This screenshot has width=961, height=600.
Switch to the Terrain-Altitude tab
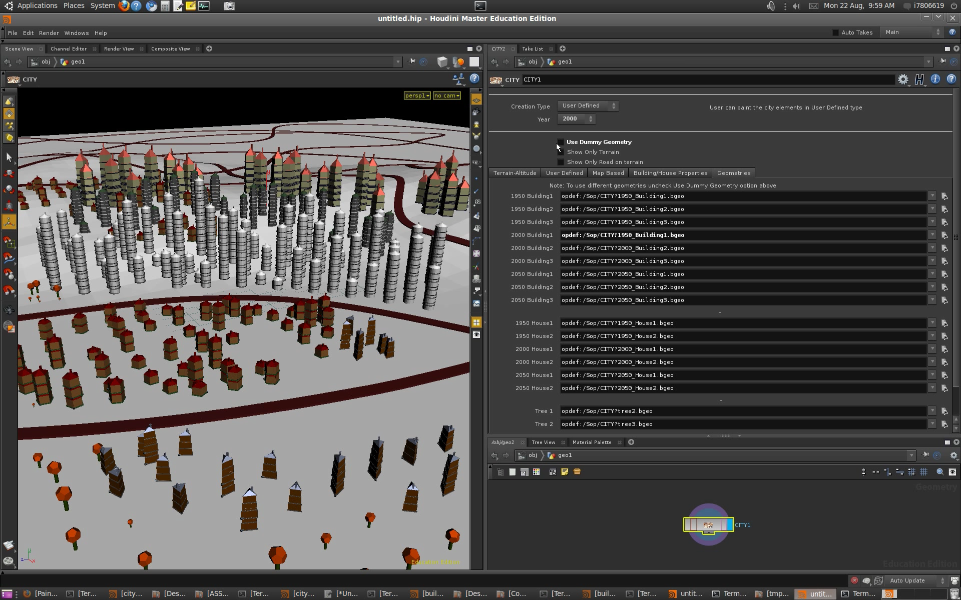(515, 173)
